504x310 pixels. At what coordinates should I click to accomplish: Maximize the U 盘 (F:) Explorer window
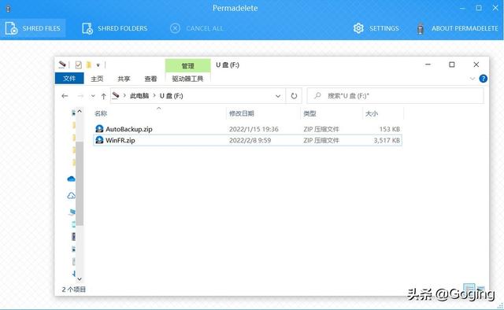451,65
